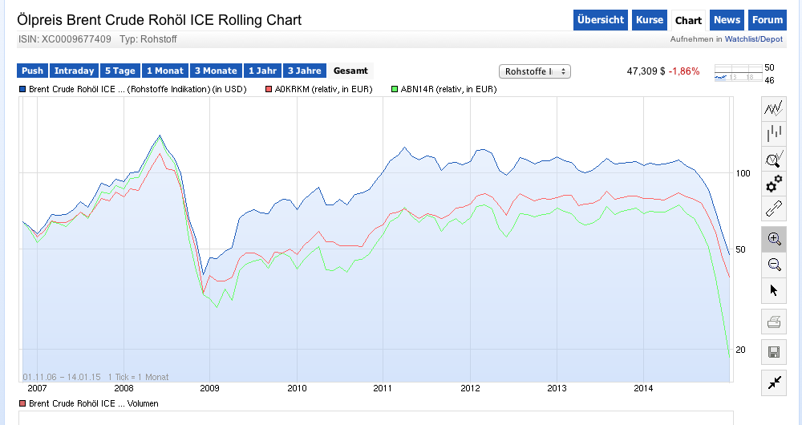The image size is (802, 425).
Task: Save the chart with floppy disk icon
Action: tap(773, 352)
